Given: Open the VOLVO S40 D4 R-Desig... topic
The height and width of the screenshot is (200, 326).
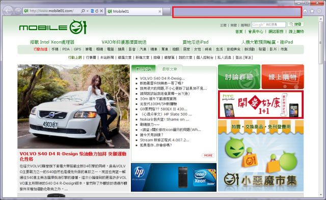Looking at the screenshot, I should click(162, 78).
